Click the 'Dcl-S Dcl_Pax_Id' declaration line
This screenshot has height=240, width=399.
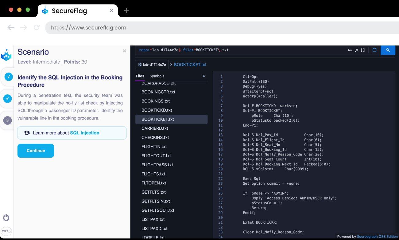pyautogui.click(x=283, y=135)
